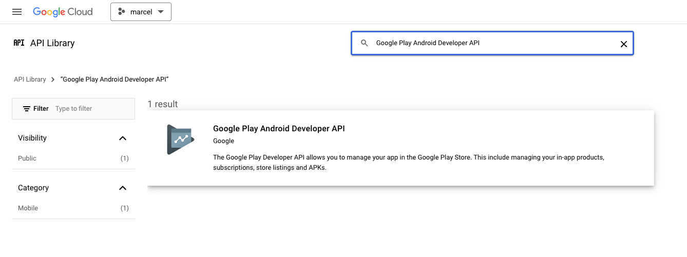
Task: Open the hamburger navigation menu
Action: (x=17, y=12)
